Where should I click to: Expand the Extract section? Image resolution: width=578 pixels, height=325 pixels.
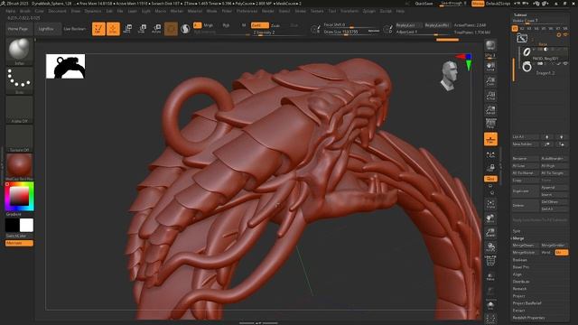point(519,311)
